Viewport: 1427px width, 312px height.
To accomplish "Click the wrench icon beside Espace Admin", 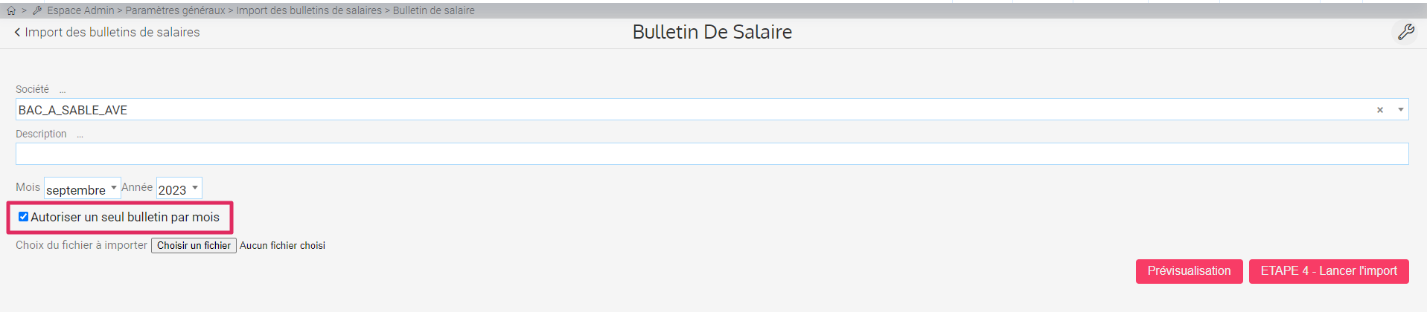I will click(37, 10).
